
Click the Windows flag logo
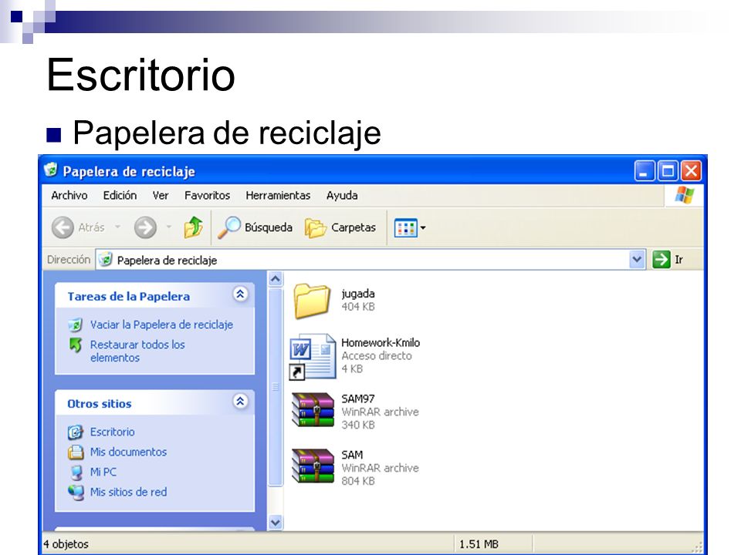684,195
